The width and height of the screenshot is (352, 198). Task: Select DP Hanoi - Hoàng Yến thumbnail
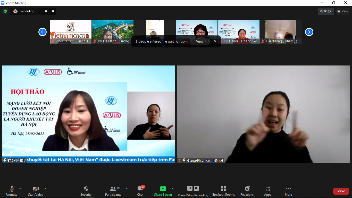click(x=239, y=32)
